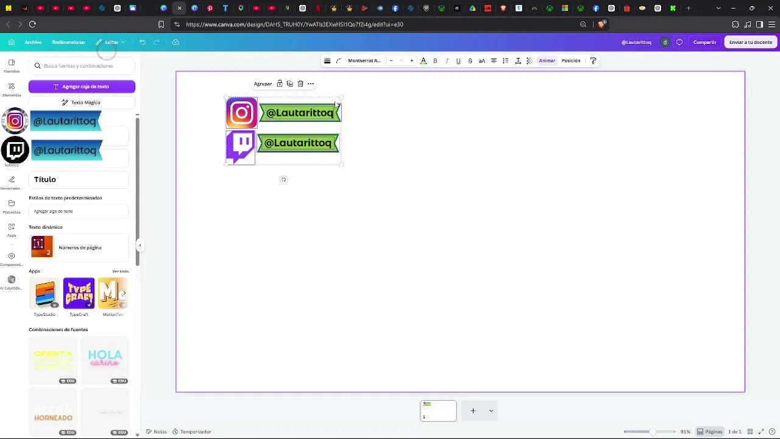
Task: Click the zoom slider handle
Action: click(x=652, y=432)
